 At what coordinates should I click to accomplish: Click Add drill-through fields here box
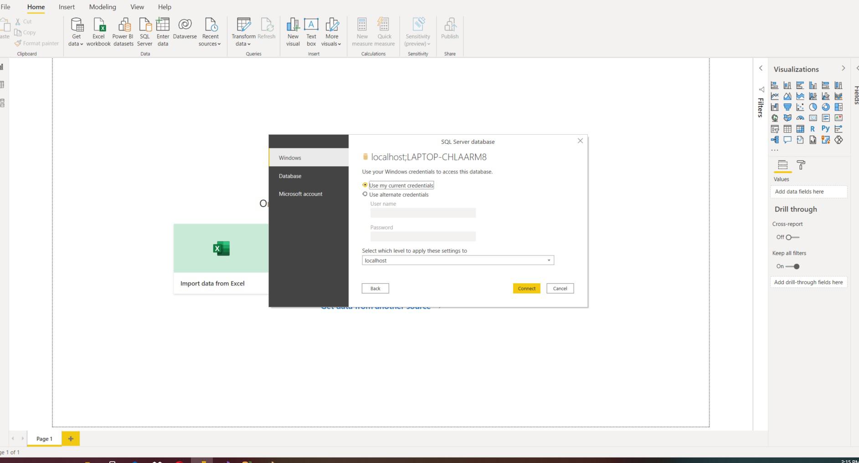(x=808, y=282)
